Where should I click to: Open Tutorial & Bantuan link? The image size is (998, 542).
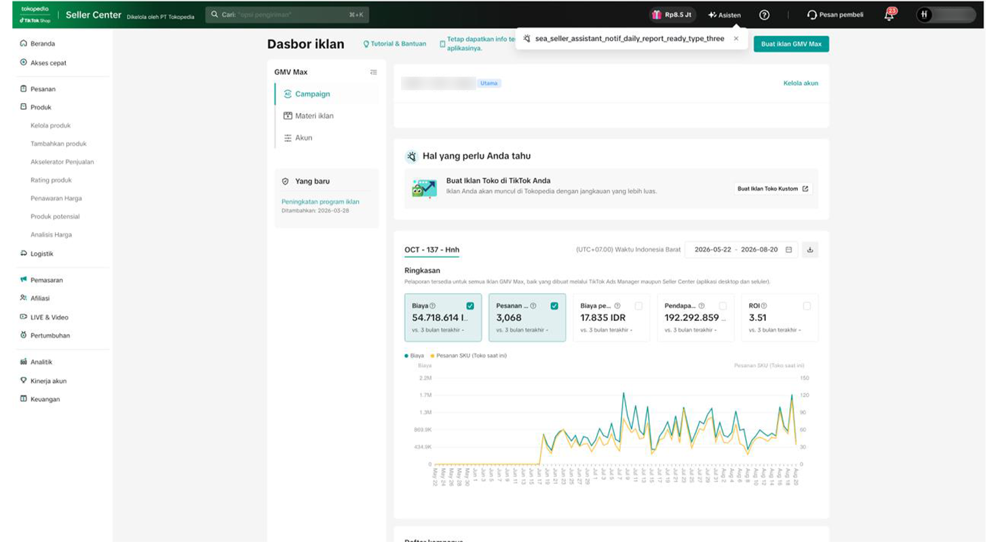point(399,44)
